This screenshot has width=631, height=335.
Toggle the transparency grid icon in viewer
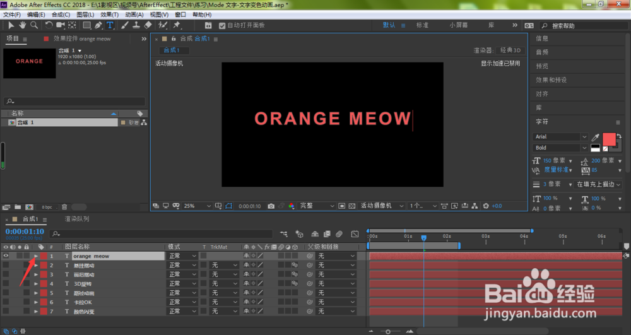[x=352, y=206]
